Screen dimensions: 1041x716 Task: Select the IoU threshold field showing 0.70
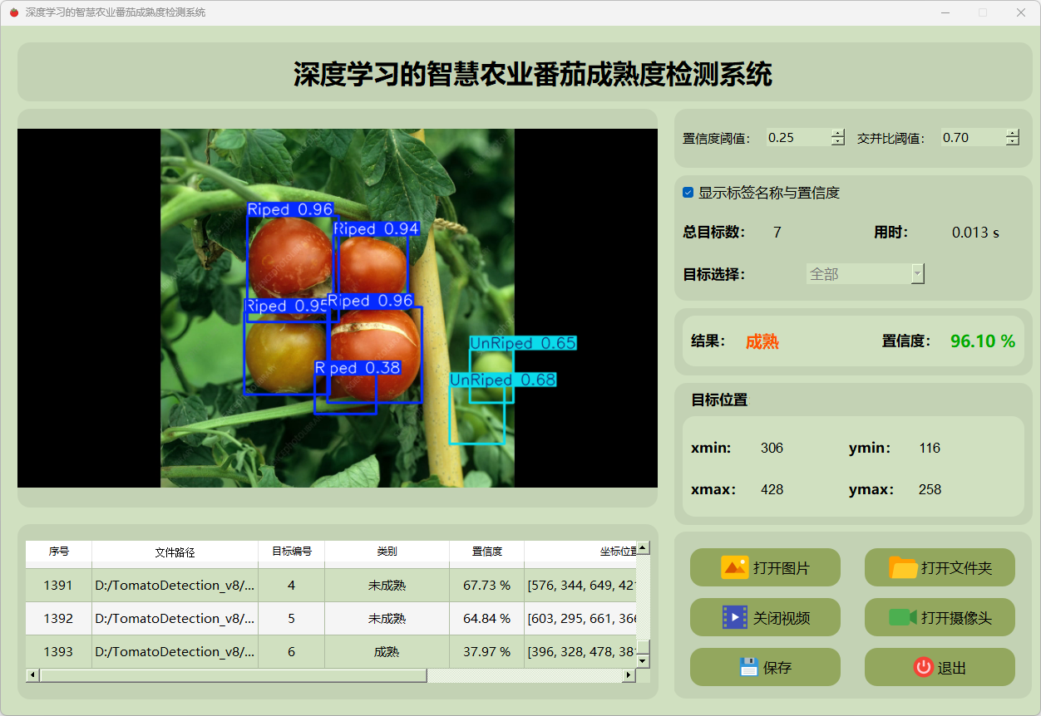[x=971, y=138]
